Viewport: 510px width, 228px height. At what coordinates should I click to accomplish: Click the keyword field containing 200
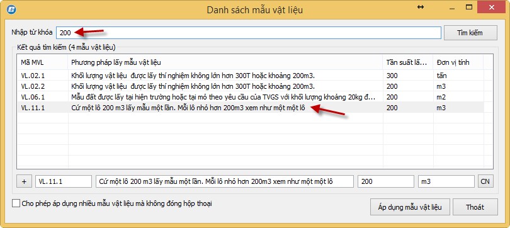pos(249,33)
